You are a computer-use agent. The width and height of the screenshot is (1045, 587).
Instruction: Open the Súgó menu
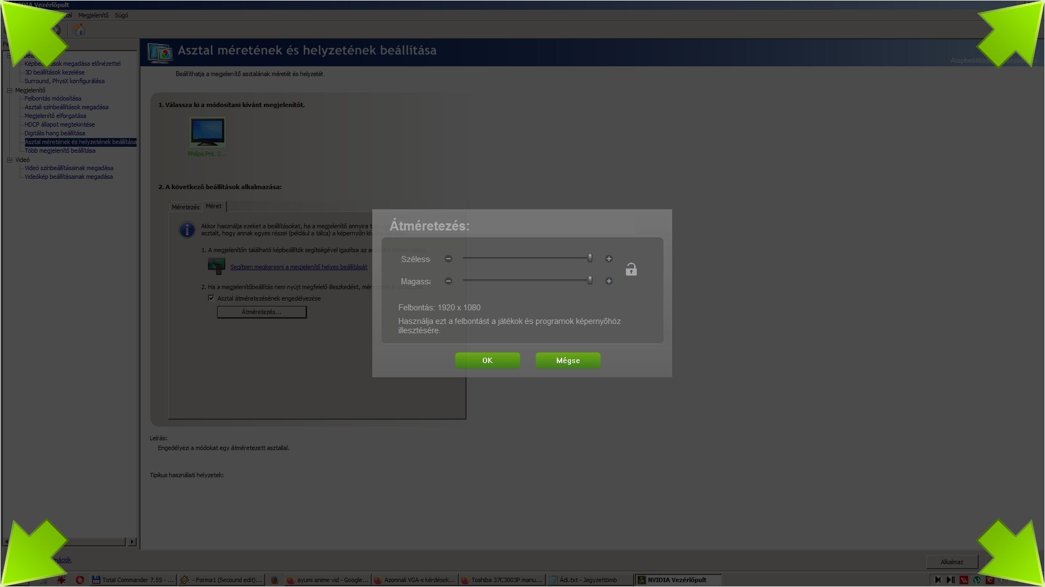(x=121, y=15)
